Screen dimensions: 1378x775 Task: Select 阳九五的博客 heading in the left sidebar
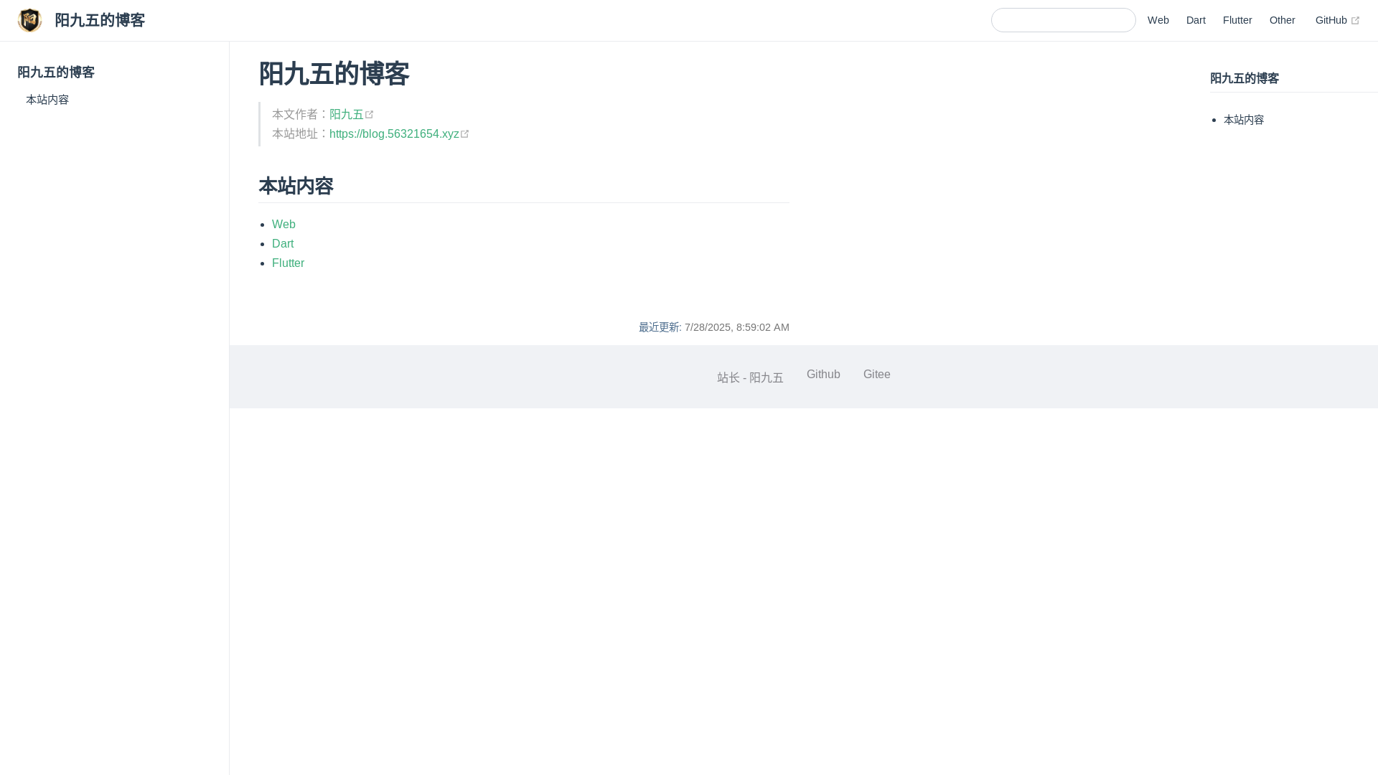pyautogui.click(x=56, y=72)
